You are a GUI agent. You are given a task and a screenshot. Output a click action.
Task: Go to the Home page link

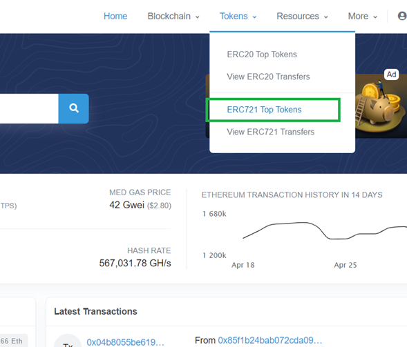pos(115,16)
